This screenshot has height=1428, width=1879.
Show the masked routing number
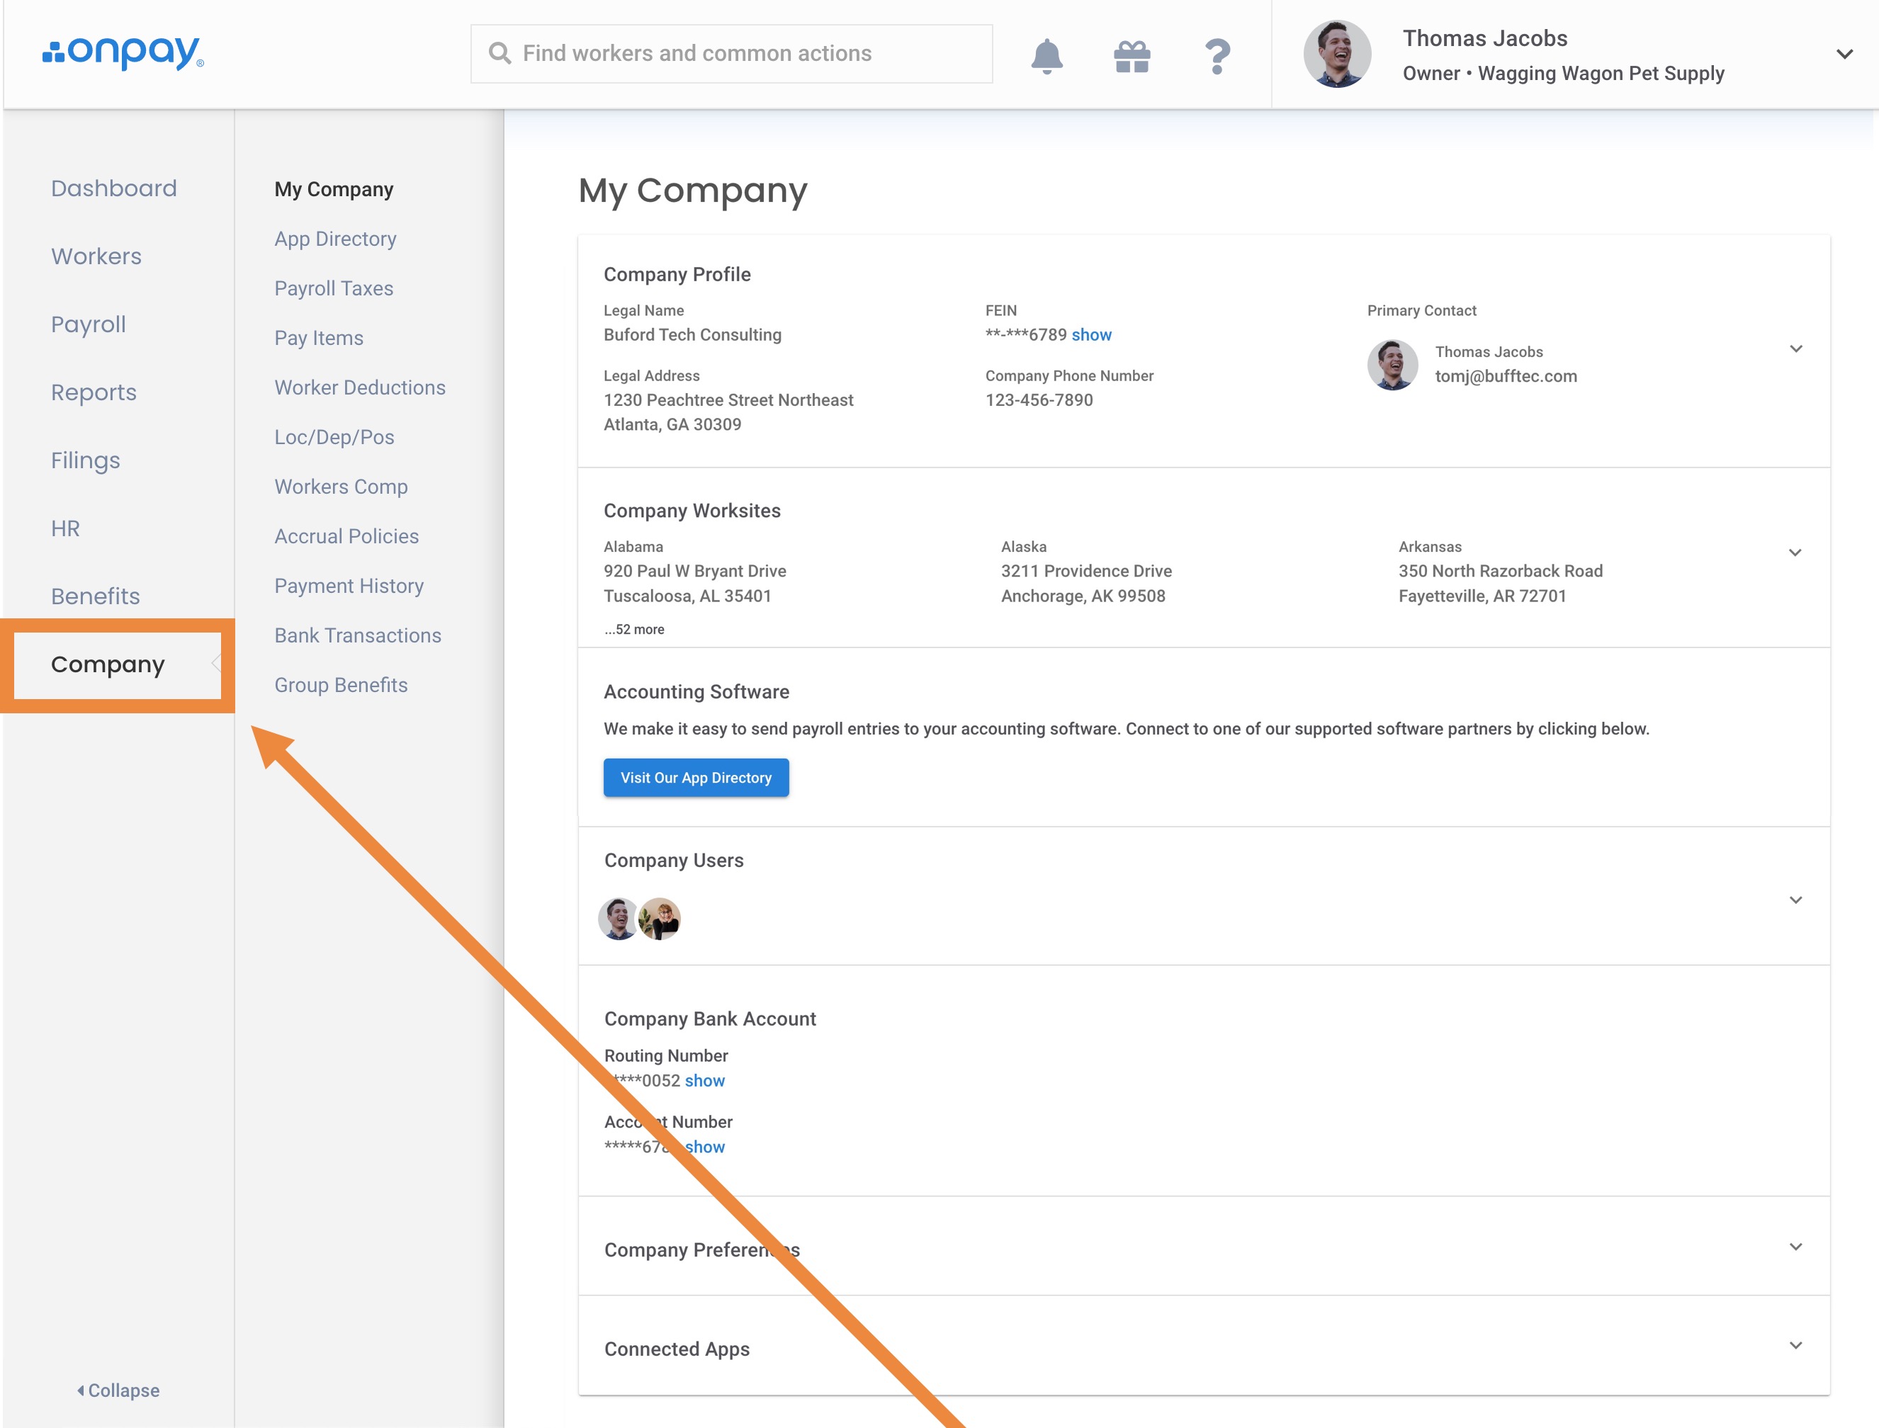[x=705, y=1080]
